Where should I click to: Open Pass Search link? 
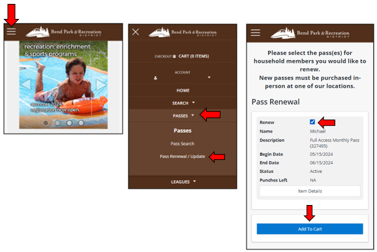coord(182,144)
